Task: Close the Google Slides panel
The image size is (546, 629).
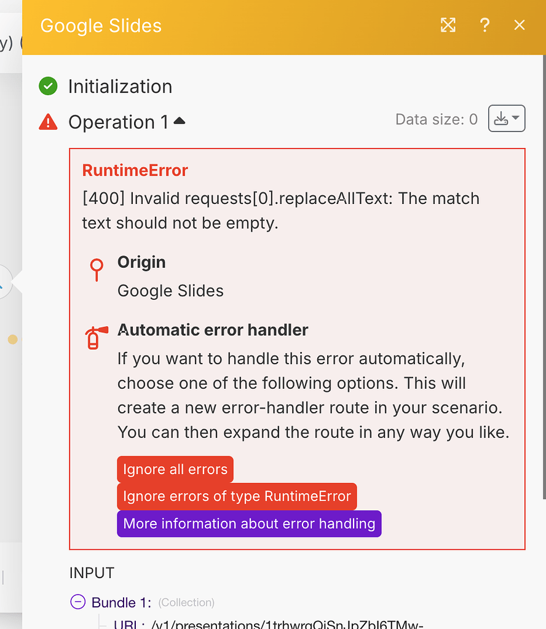Action: coord(520,25)
